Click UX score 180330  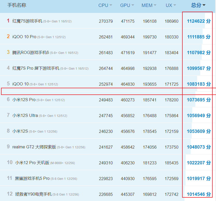pos(172,37)
